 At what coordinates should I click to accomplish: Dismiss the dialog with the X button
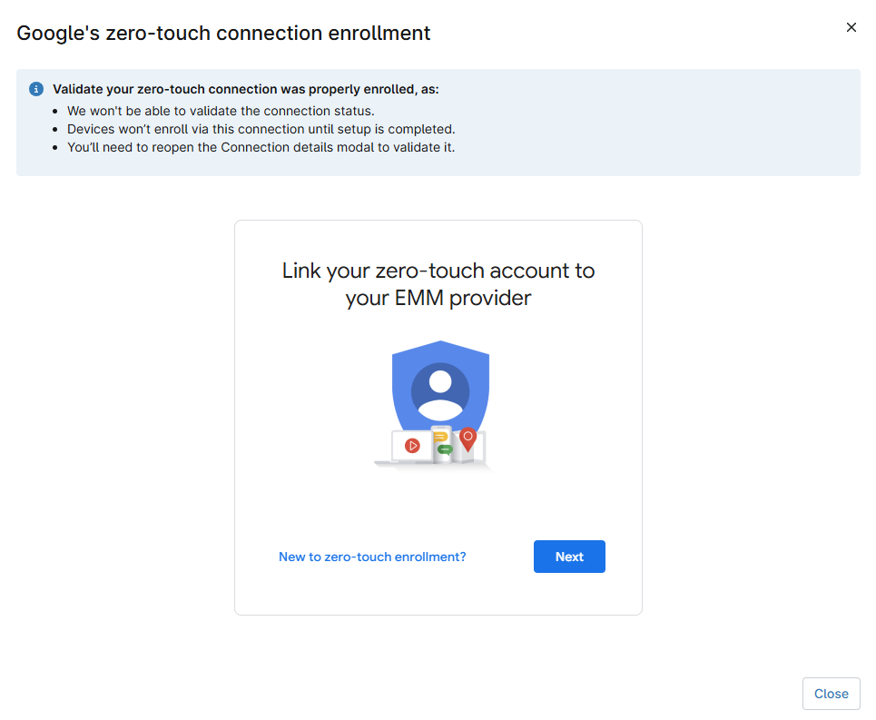coord(851,27)
